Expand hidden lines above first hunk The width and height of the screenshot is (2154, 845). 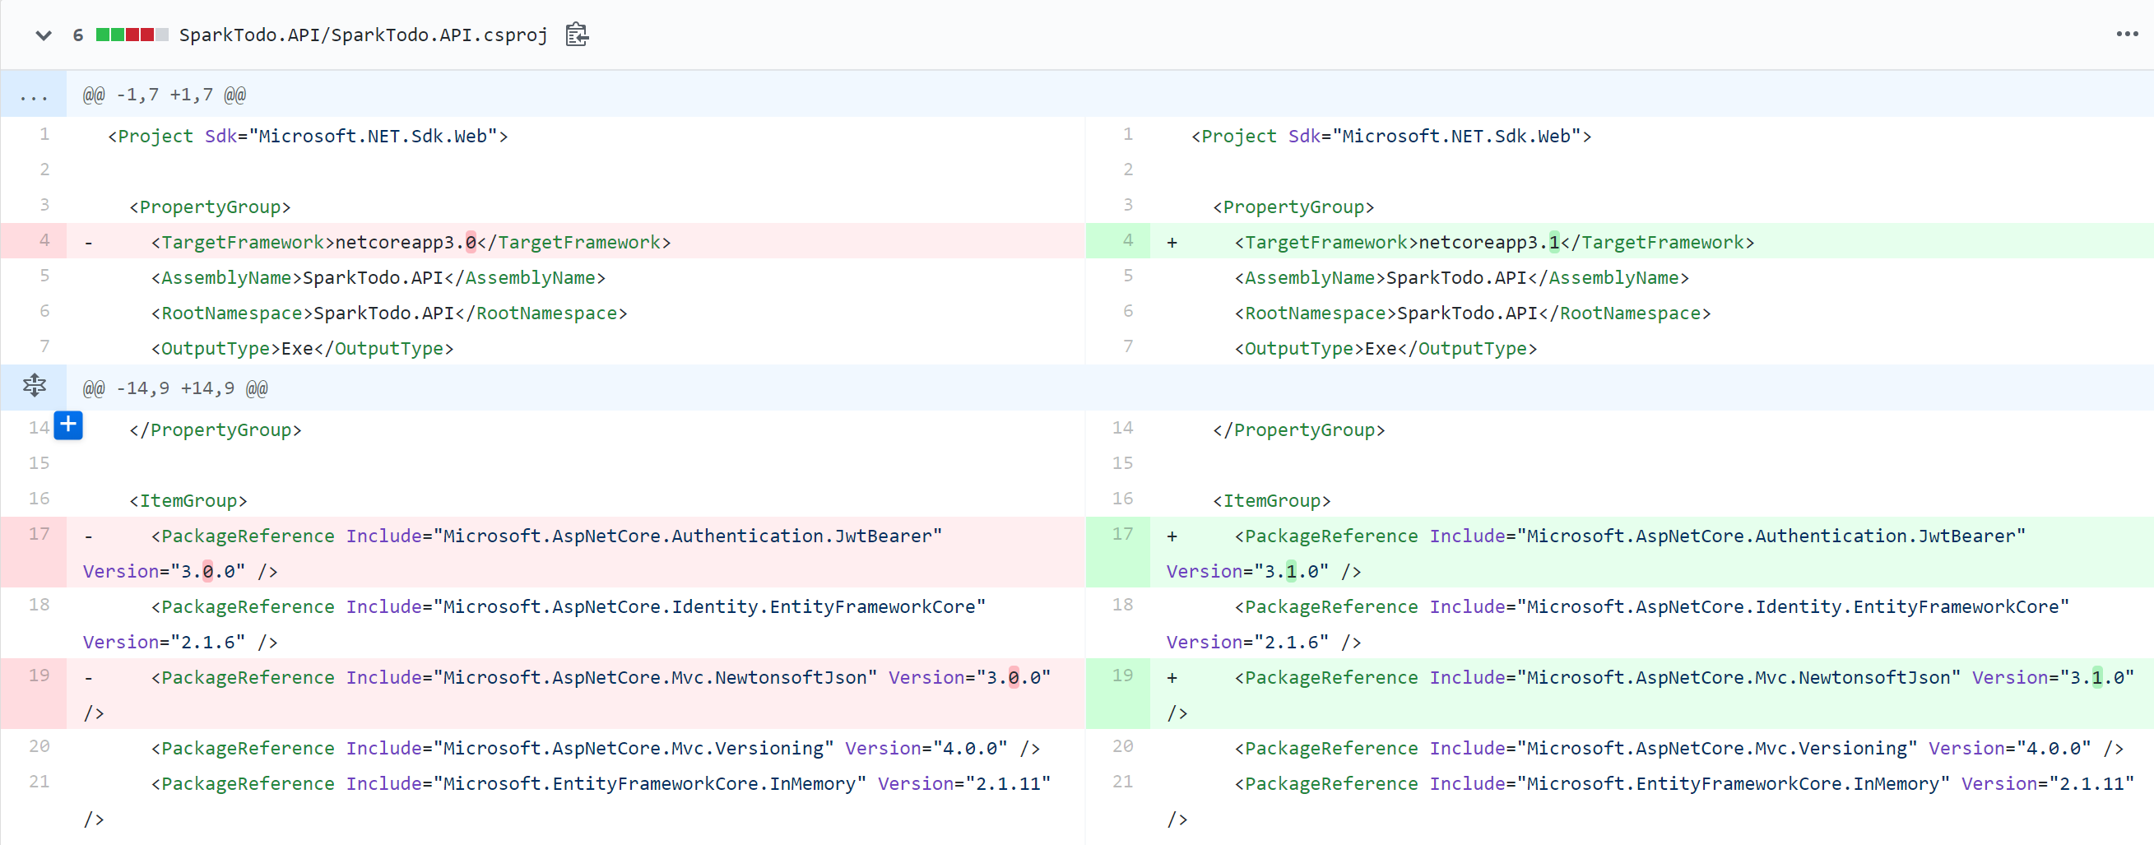coord(34,95)
